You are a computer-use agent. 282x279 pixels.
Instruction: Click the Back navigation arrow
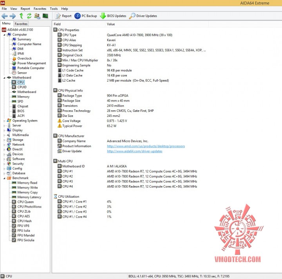[x=5, y=16]
